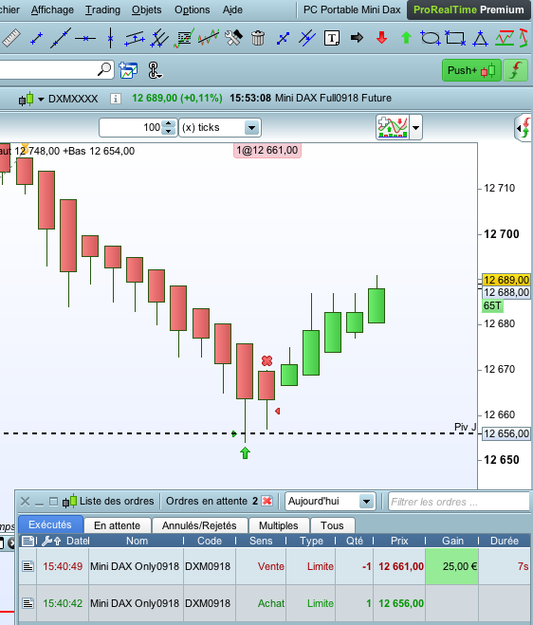Screen dimensions: 533x625
Task: Click the 1@12 661,00 position label
Action: click(x=267, y=150)
